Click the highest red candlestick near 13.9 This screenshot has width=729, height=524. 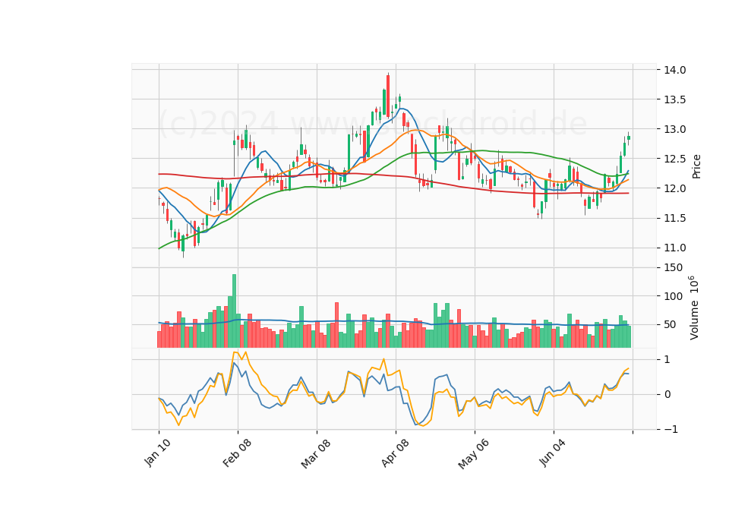(388, 95)
